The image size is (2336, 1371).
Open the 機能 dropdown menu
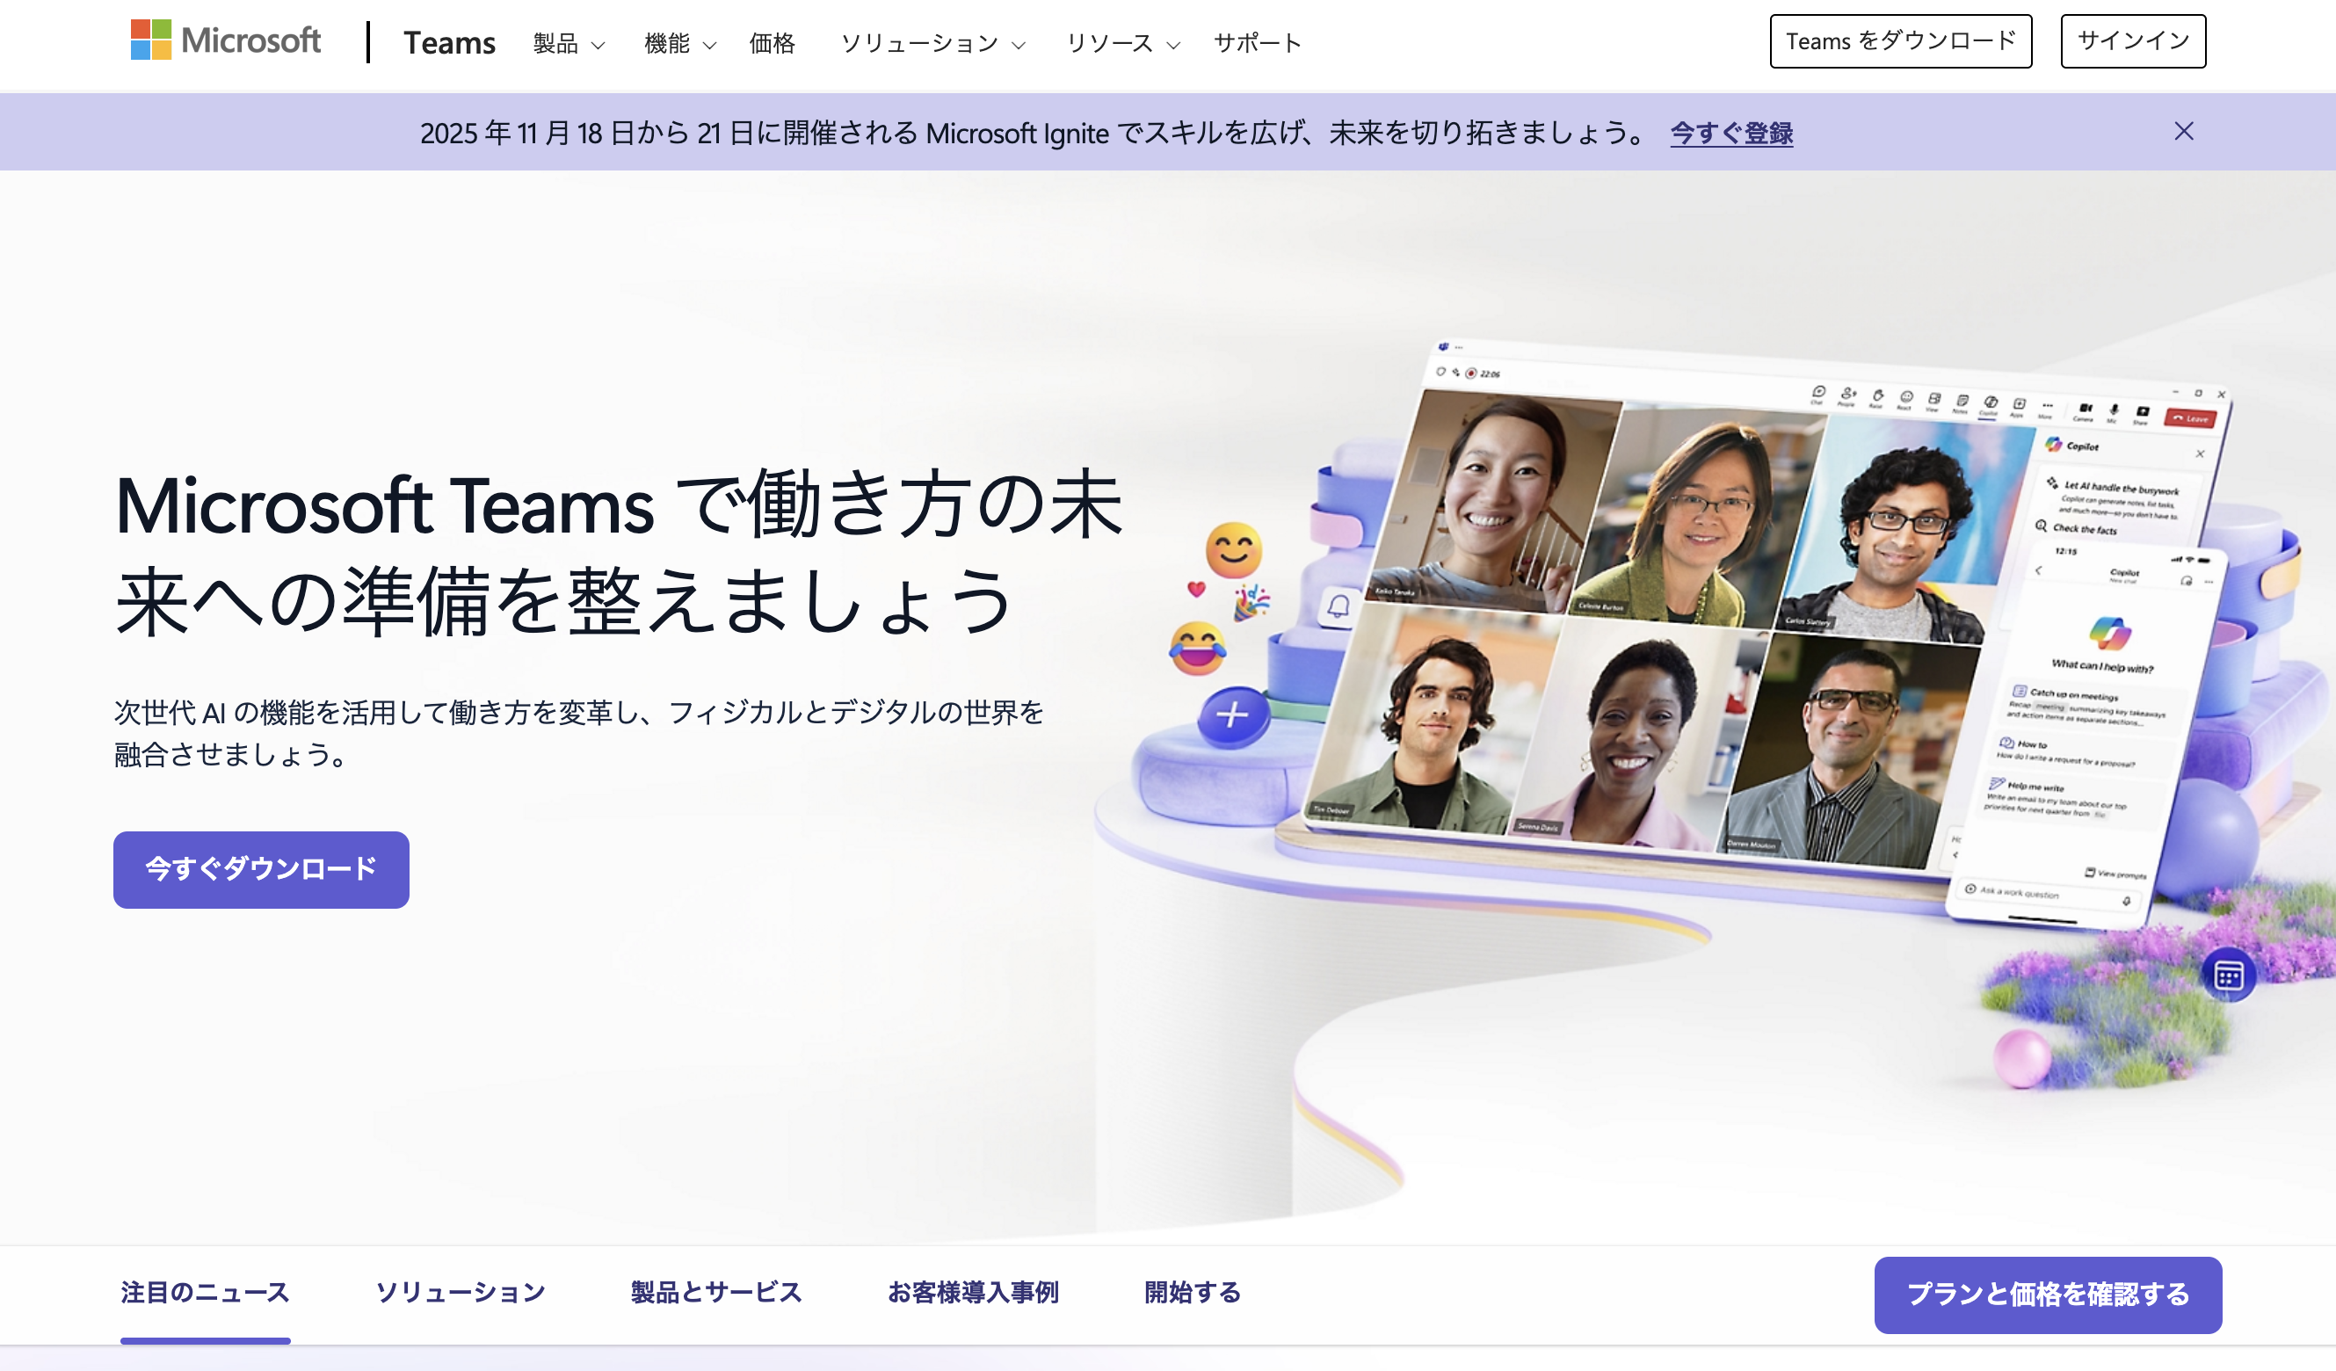tap(678, 43)
